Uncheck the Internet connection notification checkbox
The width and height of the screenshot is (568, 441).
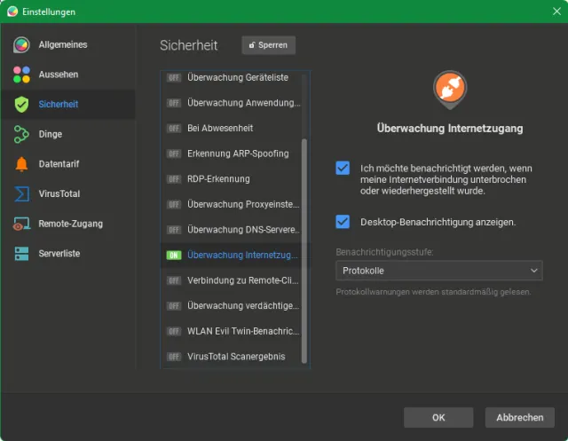tap(343, 168)
